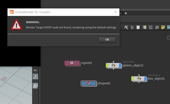The width and height of the screenshot is (170, 104).
Task: Click the sphere_object1 name label
Action: tap(133, 65)
